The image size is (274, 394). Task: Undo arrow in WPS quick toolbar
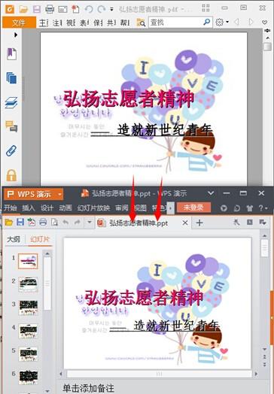click(65, 222)
